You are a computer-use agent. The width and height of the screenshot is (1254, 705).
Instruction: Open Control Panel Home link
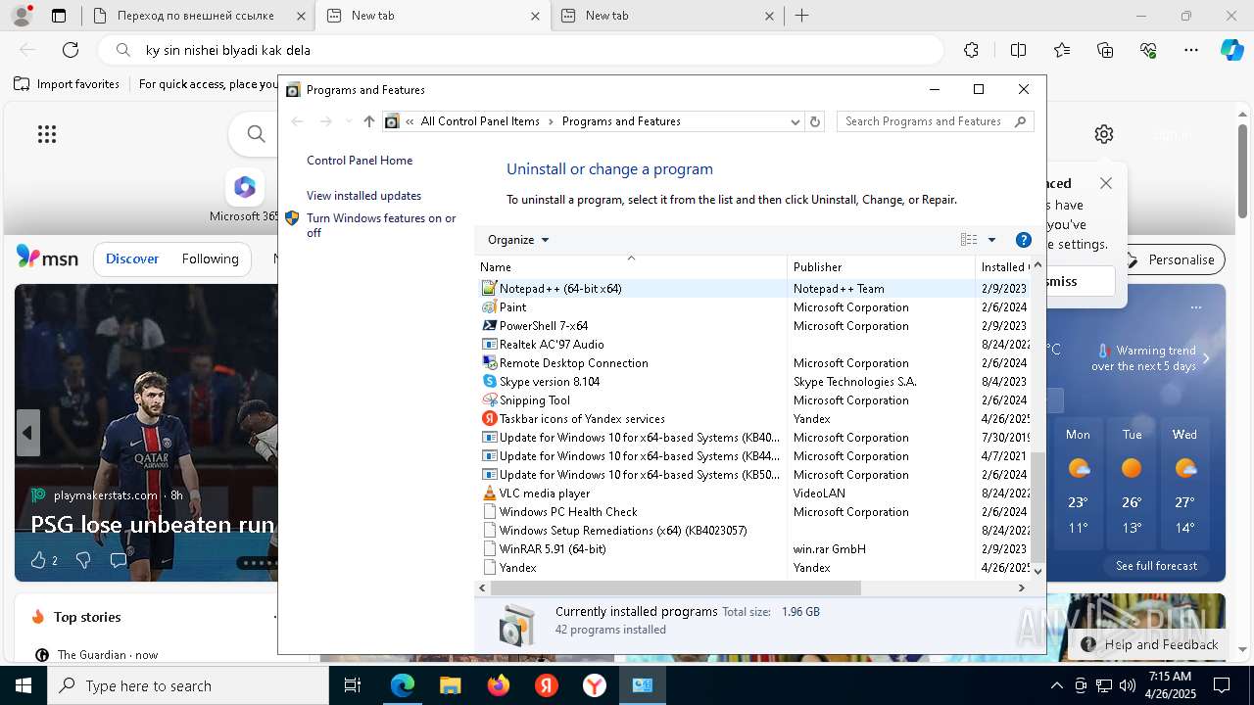click(360, 161)
